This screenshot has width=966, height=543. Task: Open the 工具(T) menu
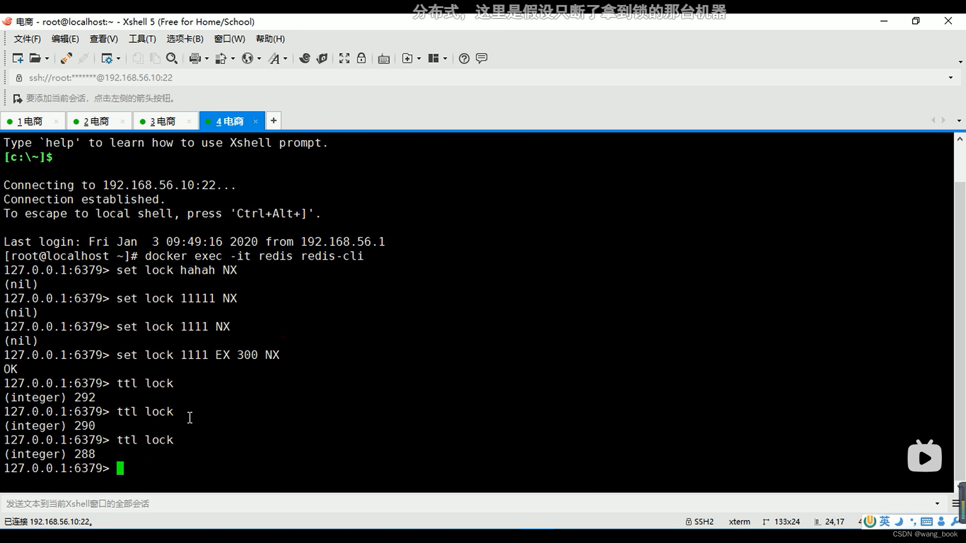(142, 39)
